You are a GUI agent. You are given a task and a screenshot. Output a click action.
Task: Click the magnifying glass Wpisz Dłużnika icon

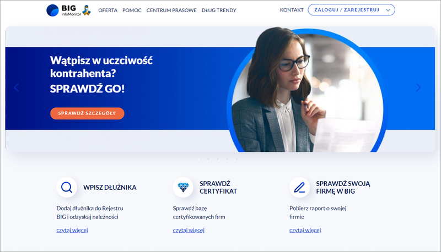click(x=67, y=187)
